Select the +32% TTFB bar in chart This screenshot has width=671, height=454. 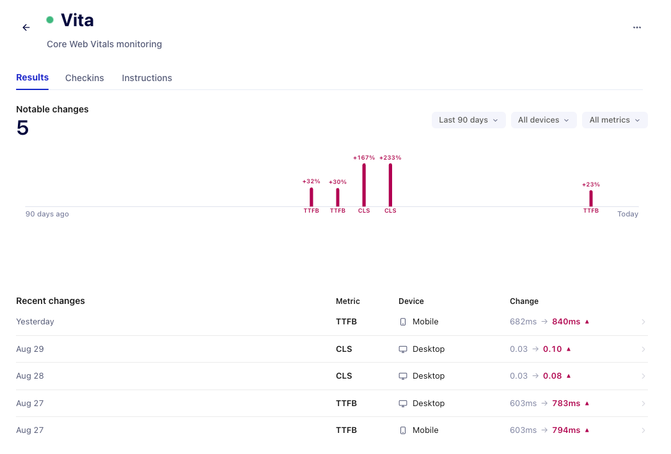coord(311,197)
